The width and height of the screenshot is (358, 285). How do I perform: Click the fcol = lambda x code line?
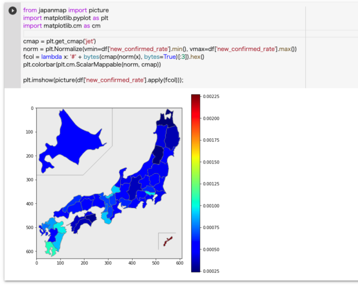[114, 57]
